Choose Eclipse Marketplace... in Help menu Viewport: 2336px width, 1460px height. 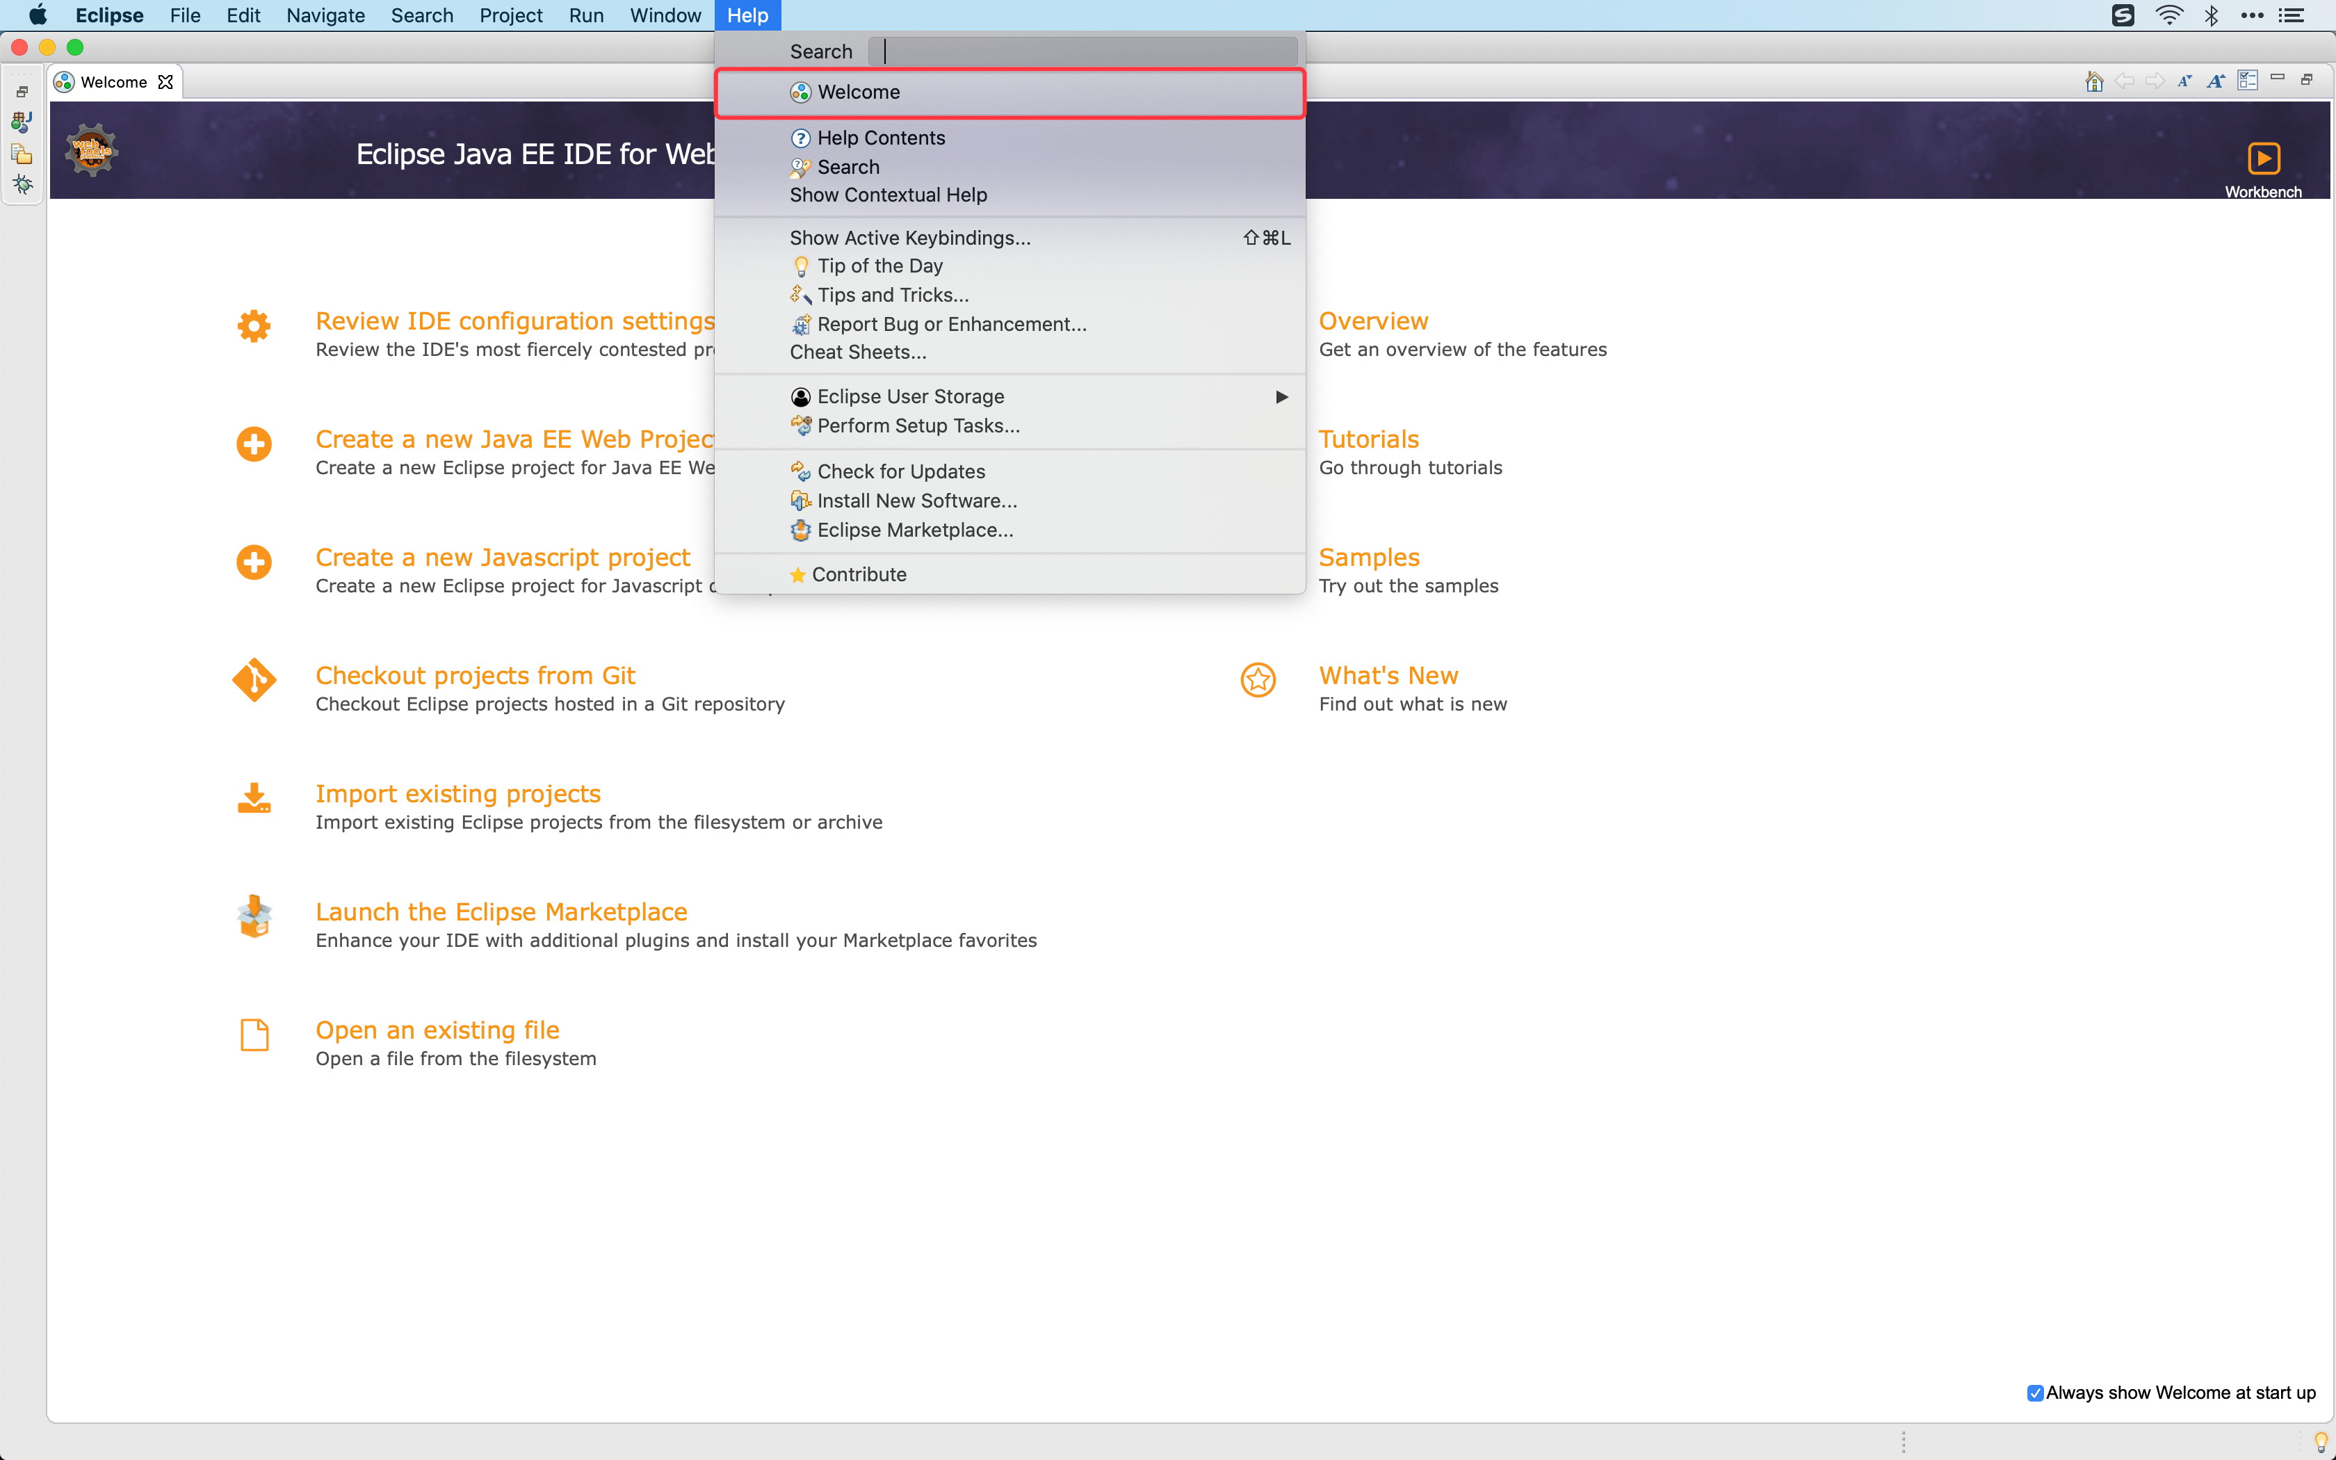pyautogui.click(x=1009, y=530)
